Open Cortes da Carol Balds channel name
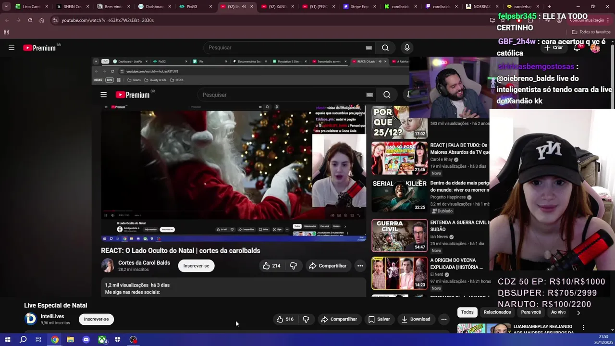This screenshot has height=346, width=615. click(144, 263)
